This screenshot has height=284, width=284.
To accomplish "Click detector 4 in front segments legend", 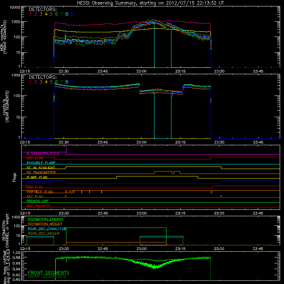I will [x=46, y=14].
